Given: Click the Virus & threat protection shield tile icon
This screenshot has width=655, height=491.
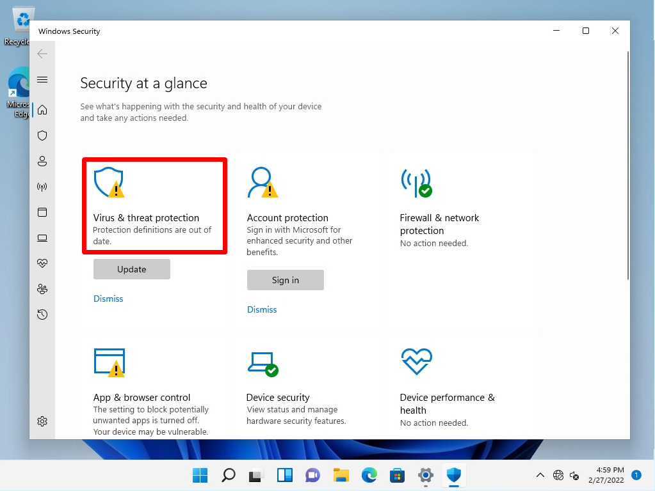Looking at the screenshot, I should click(109, 182).
